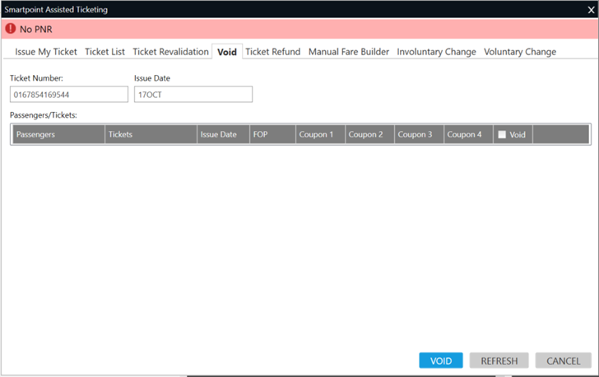The width and height of the screenshot is (599, 377).
Task: Focus the Ticket Number input field
Action: pyautogui.click(x=69, y=95)
